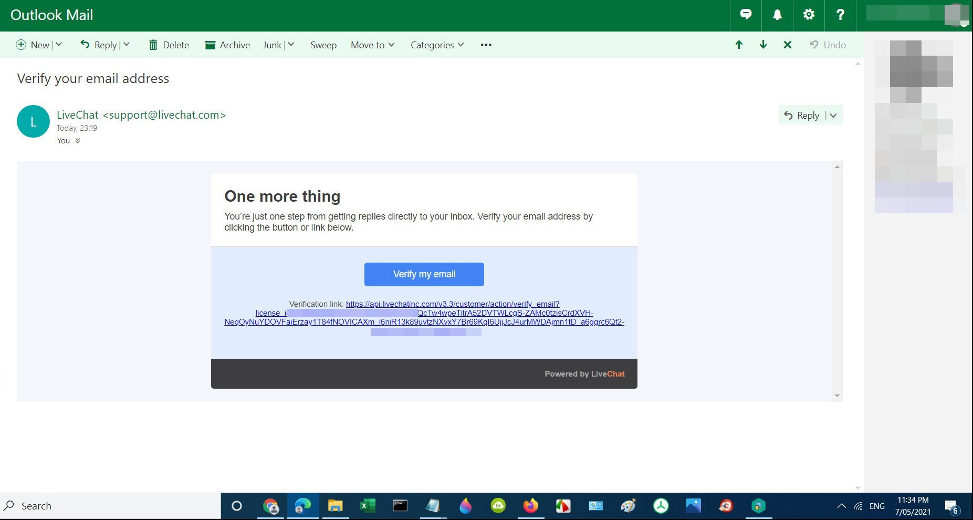
Task: Open the chat icon in Outlook header
Action: click(746, 15)
